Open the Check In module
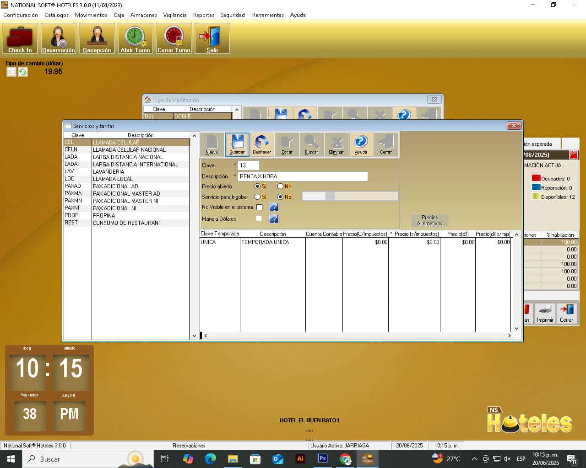This screenshot has height=468, width=586. click(x=20, y=39)
